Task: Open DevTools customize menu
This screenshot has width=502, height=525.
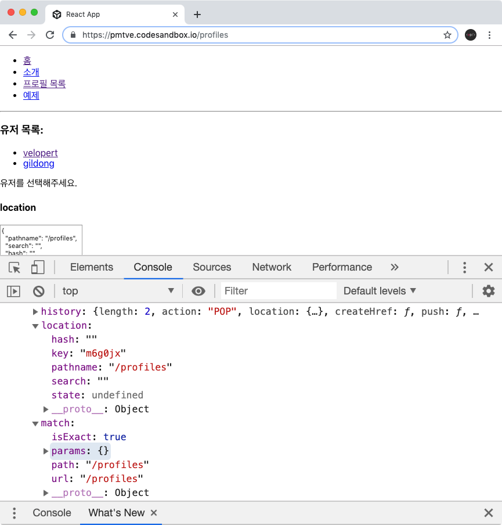Action: [x=464, y=267]
